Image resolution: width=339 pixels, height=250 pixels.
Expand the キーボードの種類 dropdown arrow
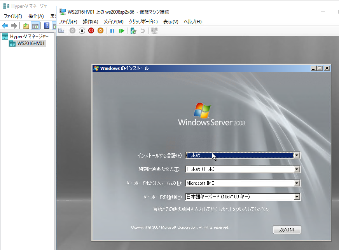coord(297,197)
